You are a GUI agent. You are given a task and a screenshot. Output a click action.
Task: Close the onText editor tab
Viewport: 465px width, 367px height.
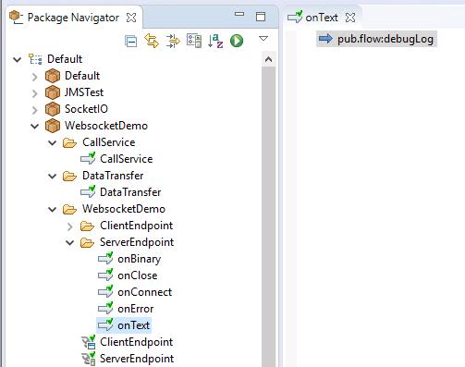(x=350, y=18)
